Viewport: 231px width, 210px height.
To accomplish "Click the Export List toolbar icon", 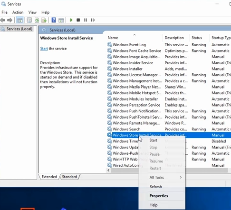I will [x=44, y=20].
